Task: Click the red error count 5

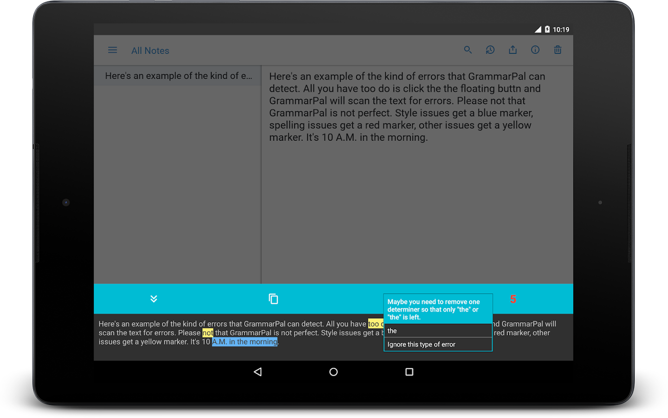Action: tap(513, 299)
